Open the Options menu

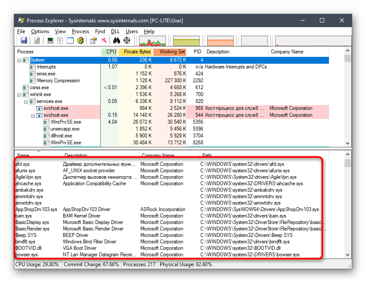pyautogui.click(x=40, y=31)
